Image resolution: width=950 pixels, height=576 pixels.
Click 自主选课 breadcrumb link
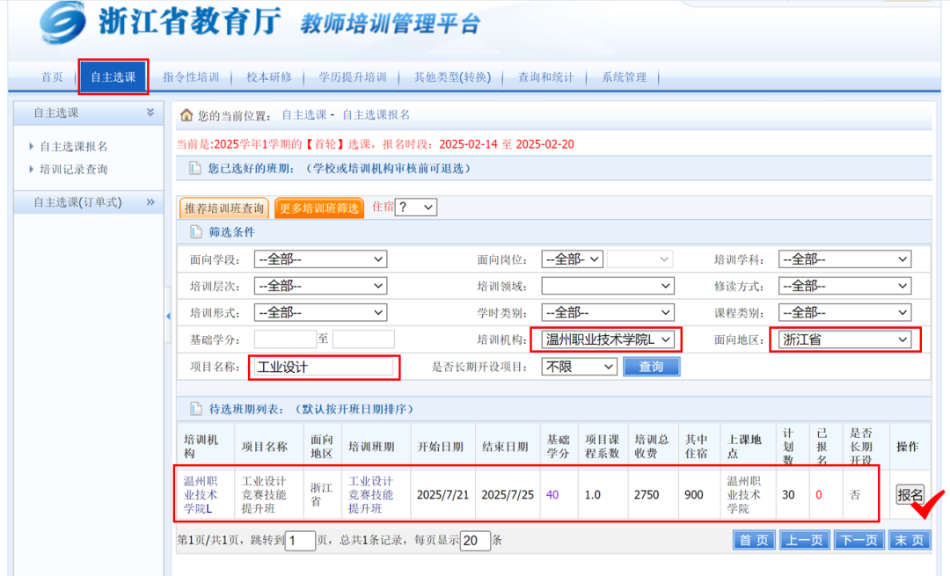click(x=304, y=114)
